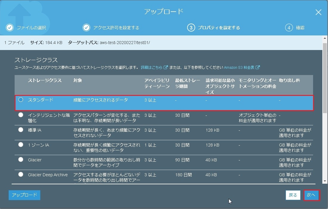Select the Glacier Deep Archive radio button

coord(21,174)
